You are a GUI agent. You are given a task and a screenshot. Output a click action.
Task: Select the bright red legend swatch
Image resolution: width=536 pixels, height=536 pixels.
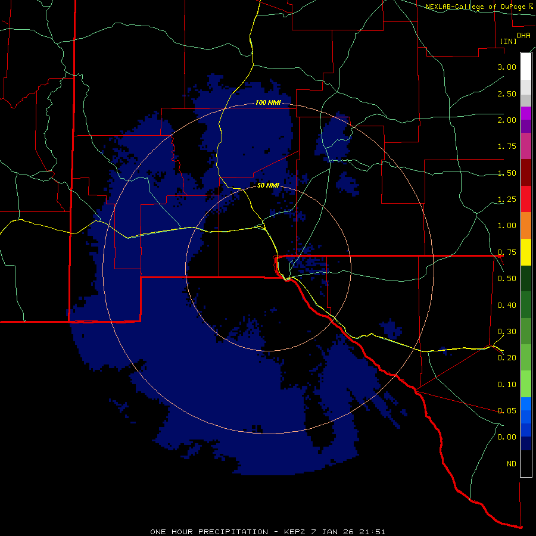coord(526,199)
